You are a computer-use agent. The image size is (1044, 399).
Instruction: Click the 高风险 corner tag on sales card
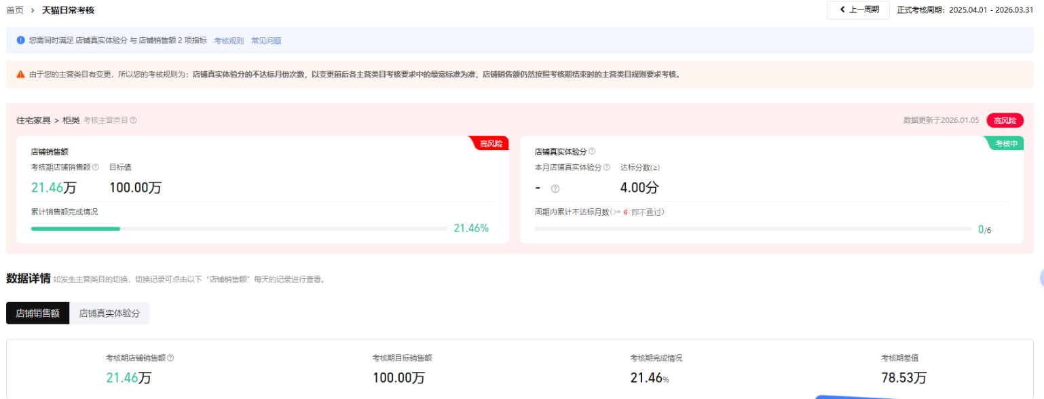pyautogui.click(x=490, y=143)
